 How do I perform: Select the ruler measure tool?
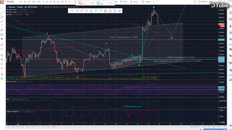click(2, 45)
